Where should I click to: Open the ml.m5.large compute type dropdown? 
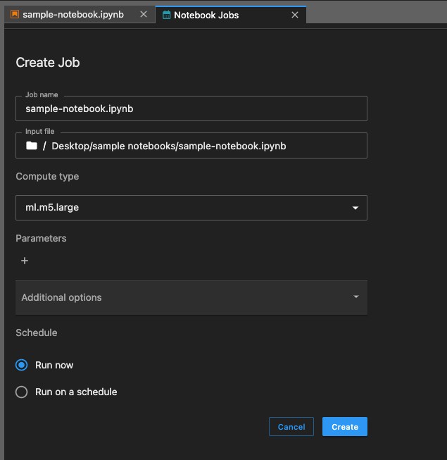[x=191, y=208]
